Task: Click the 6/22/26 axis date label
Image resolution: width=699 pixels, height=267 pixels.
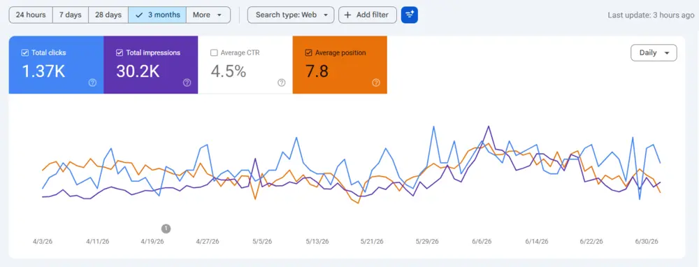Action: 591,241
